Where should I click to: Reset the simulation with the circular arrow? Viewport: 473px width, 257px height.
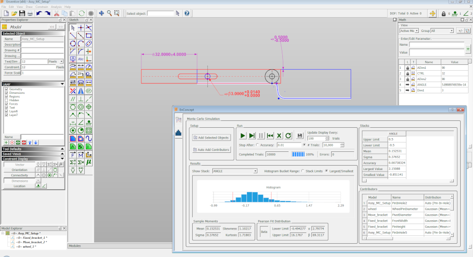[x=288, y=136]
